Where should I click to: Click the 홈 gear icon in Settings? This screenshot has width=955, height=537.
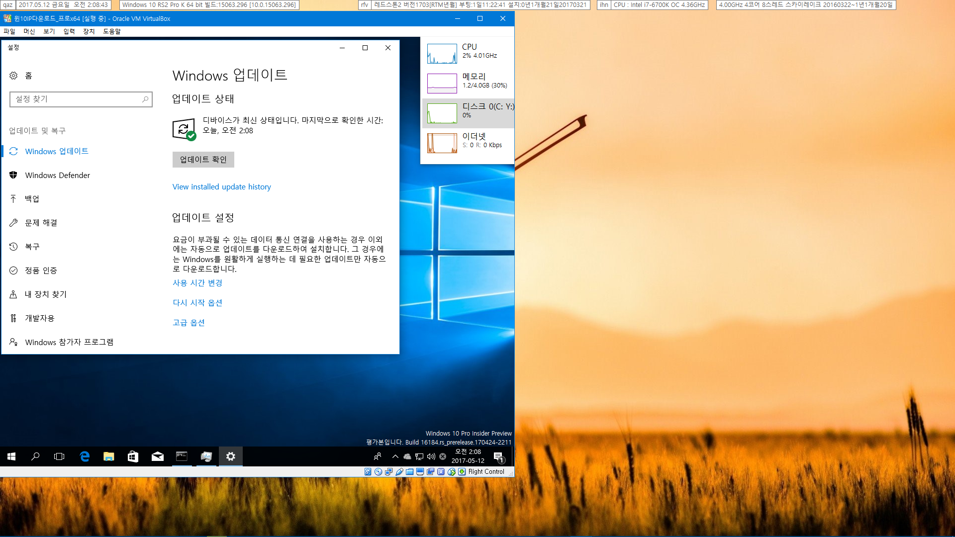(x=13, y=76)
